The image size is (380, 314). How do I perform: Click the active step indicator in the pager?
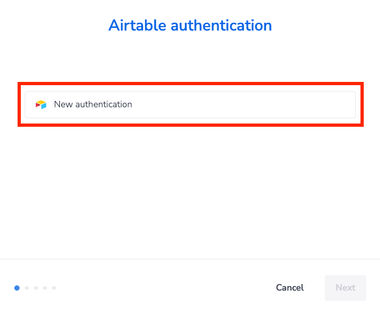[17, 288]
